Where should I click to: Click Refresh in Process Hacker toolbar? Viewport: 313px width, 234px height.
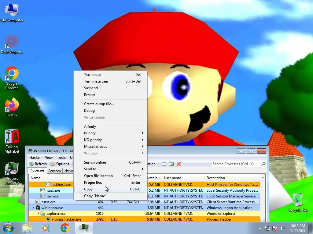[x=38, y=164]
